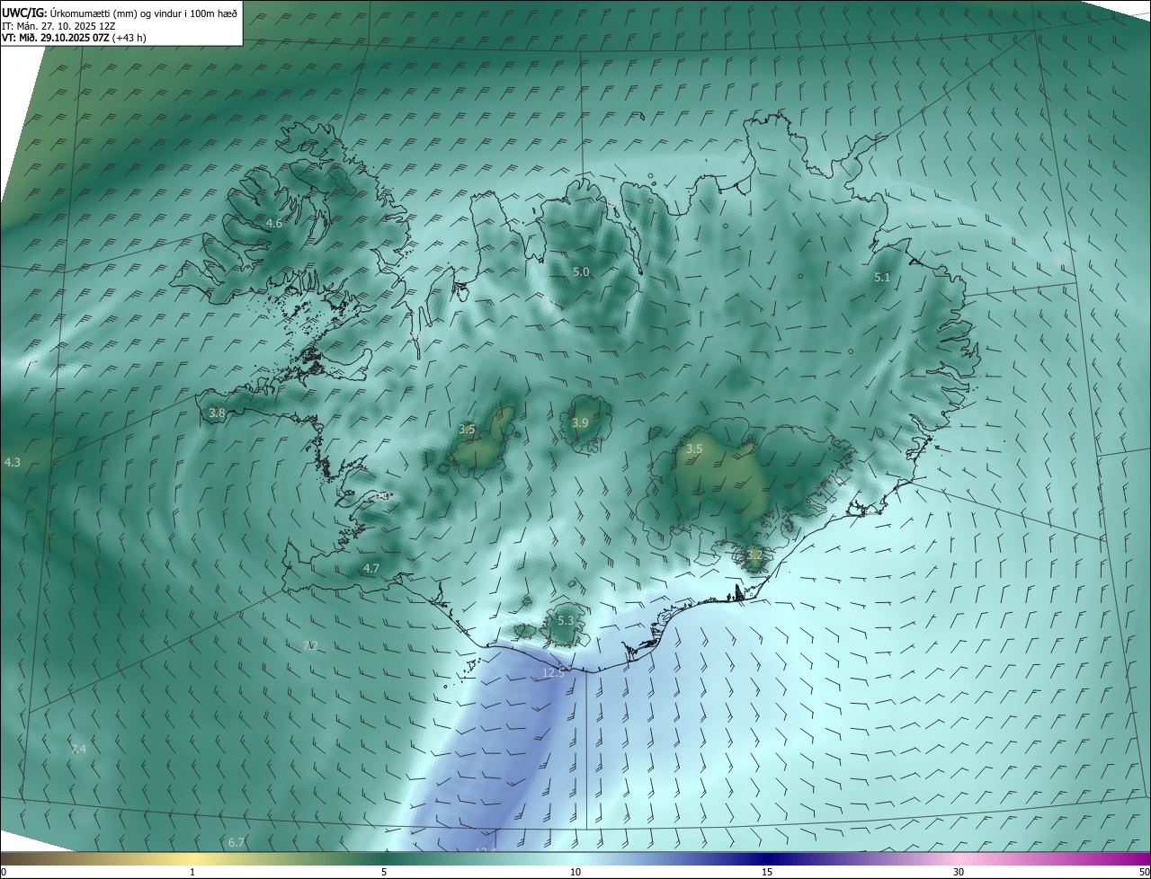Select the VT Mið. 29.10.2025 07Z line
Screen dimensions: 1151x879
pos(74,38)
